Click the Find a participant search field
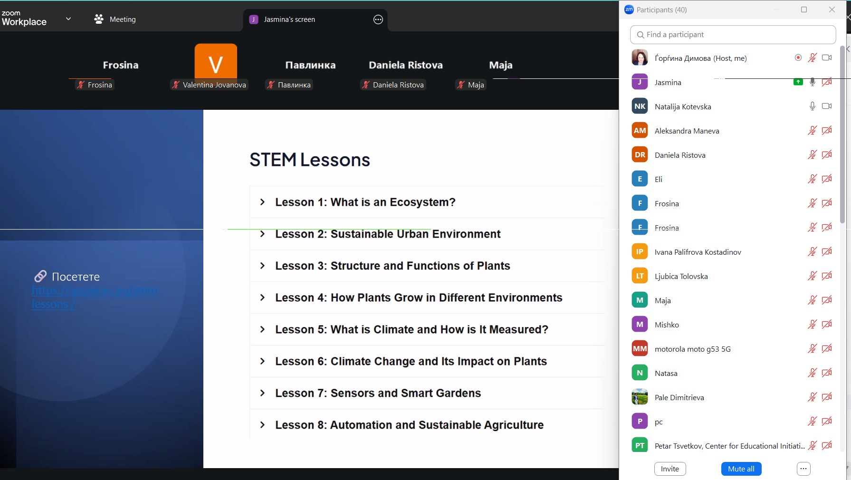Image resolution: width=851 pixels, height=480 pixels. pos(733,35)
